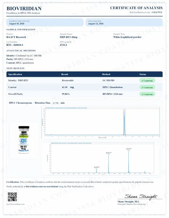Click the tallest mass spectrum peak
The width and height of the screenshot is (169, 218).
129,161
